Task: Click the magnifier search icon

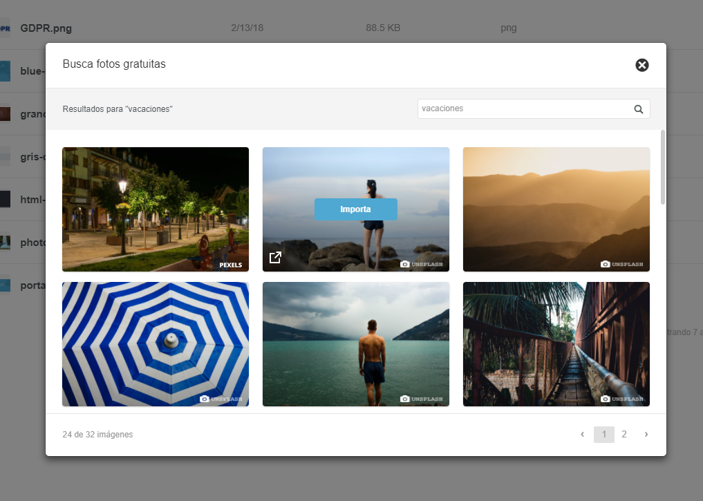Action: pyautogui.click(x=639, y=109)
